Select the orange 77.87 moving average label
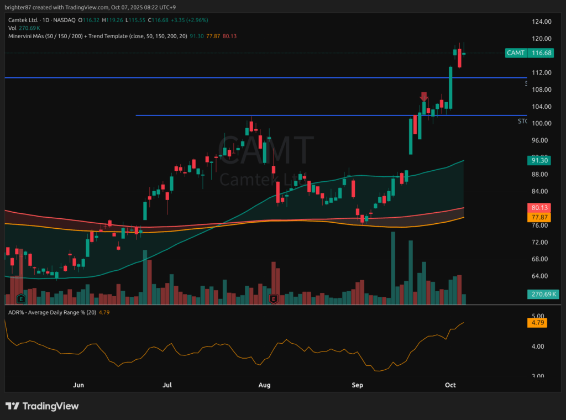566x420 pixels. [536, 218]
